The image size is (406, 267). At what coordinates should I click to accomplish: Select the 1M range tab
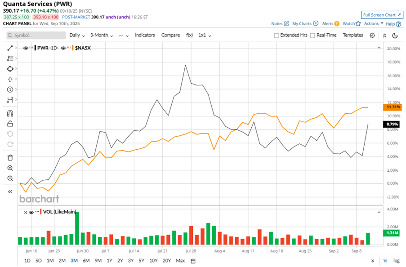pos(50,261)
